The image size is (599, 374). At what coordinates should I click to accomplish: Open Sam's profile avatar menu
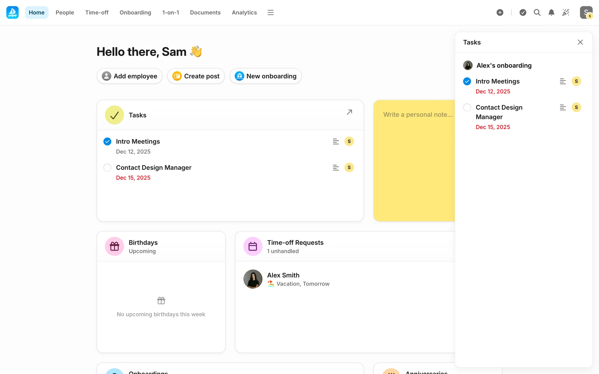pyautogui.click(x=586, y=12)
